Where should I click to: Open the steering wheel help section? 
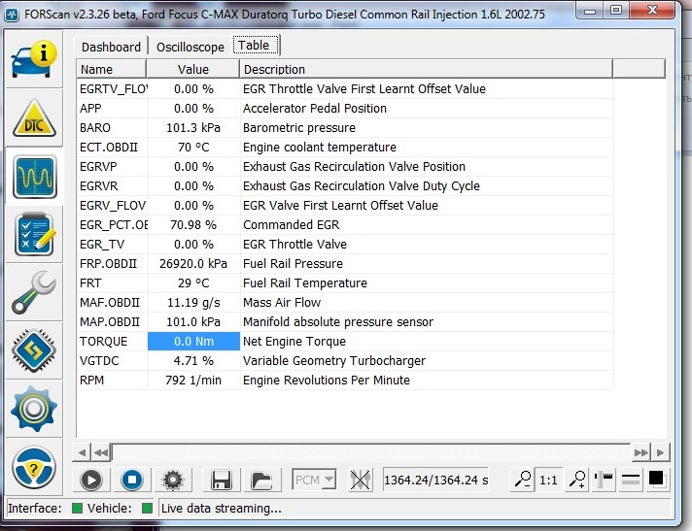34,468
